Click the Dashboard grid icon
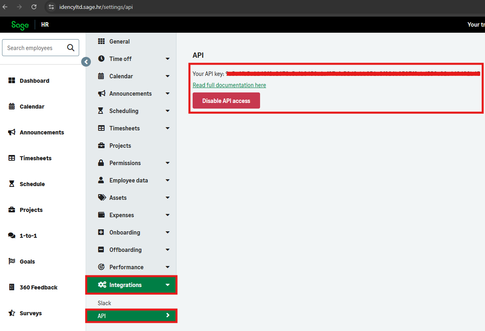The height and width of the screenshot is (331, 485). click(x=12, y=81)
